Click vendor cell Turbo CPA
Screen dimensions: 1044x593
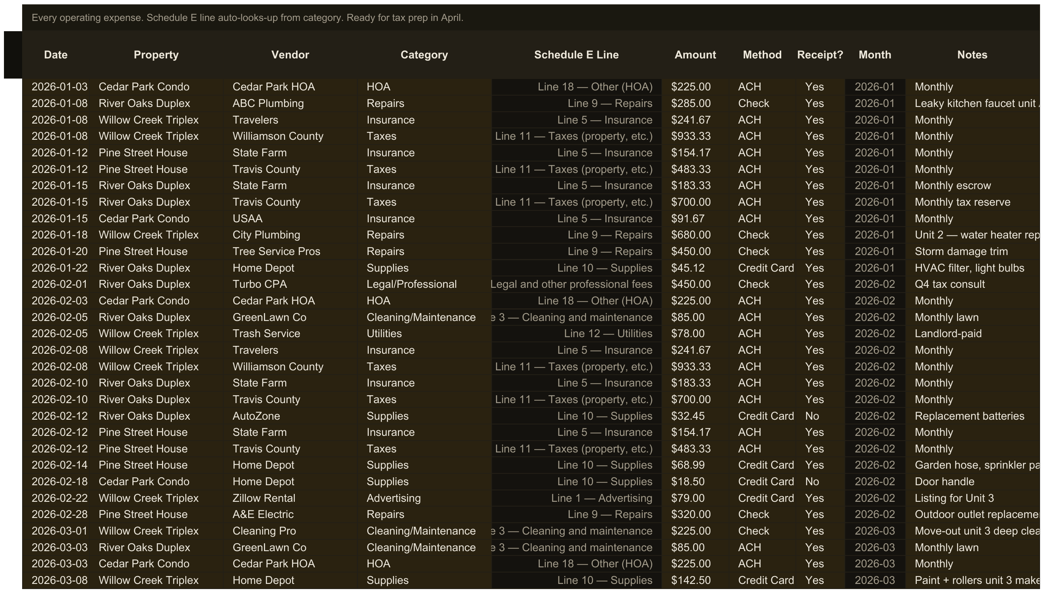pyautogui.click(x=290, y=284)
